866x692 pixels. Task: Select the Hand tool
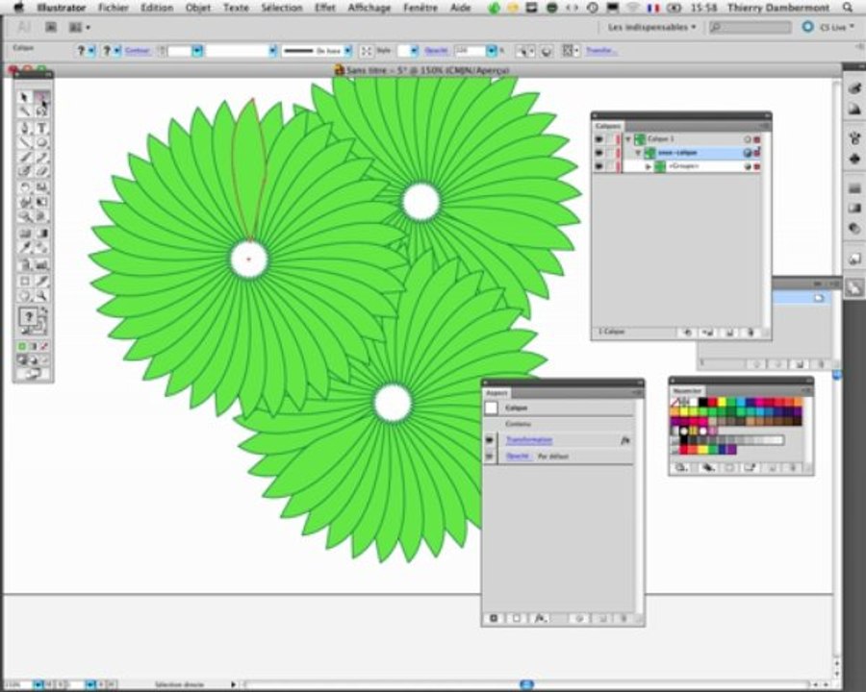(24, 295)
